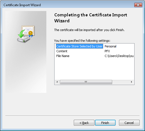Select the Content row label
The width and height of the screenshot is (145, 131).
(x=62, y=51)
